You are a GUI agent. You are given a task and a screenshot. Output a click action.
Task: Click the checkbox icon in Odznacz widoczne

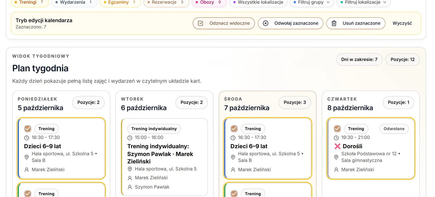click(x=201, y=23)
